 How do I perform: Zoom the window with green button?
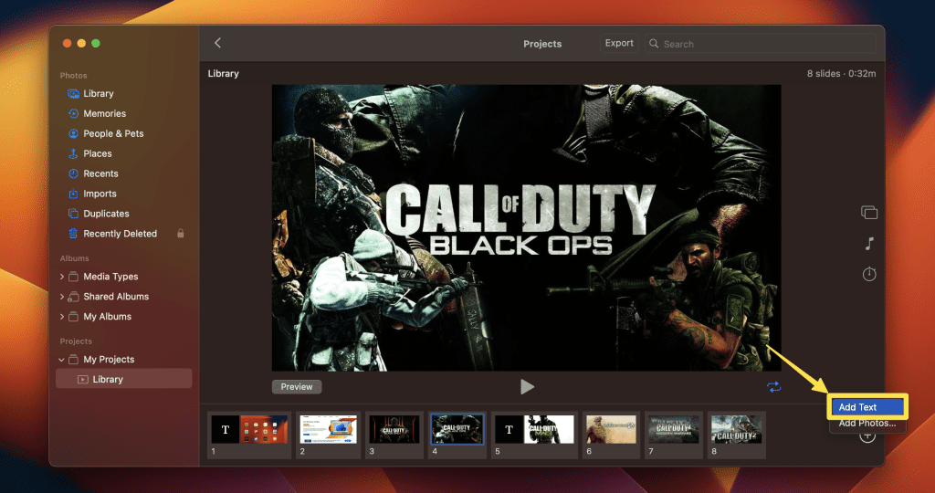(95, 43)
